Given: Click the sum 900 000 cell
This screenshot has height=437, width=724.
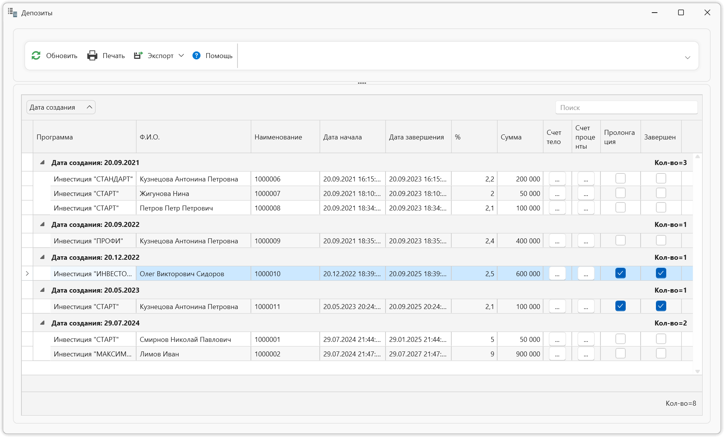Looking at the screenshot, I should [x=520, y=354].
